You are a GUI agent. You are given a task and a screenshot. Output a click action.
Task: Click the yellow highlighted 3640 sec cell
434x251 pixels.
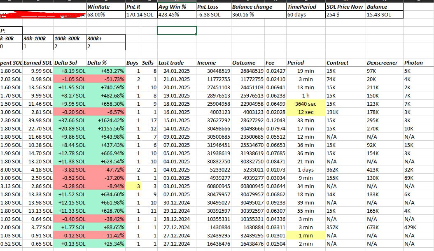point(306,104)
